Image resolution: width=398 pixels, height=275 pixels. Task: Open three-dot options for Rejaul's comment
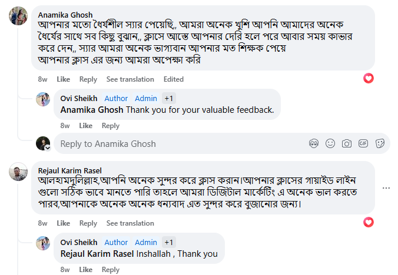[x=386, y=187]
